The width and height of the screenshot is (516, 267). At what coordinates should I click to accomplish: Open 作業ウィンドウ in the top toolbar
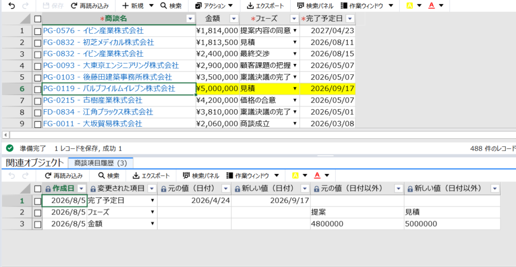tap(362, 6)
